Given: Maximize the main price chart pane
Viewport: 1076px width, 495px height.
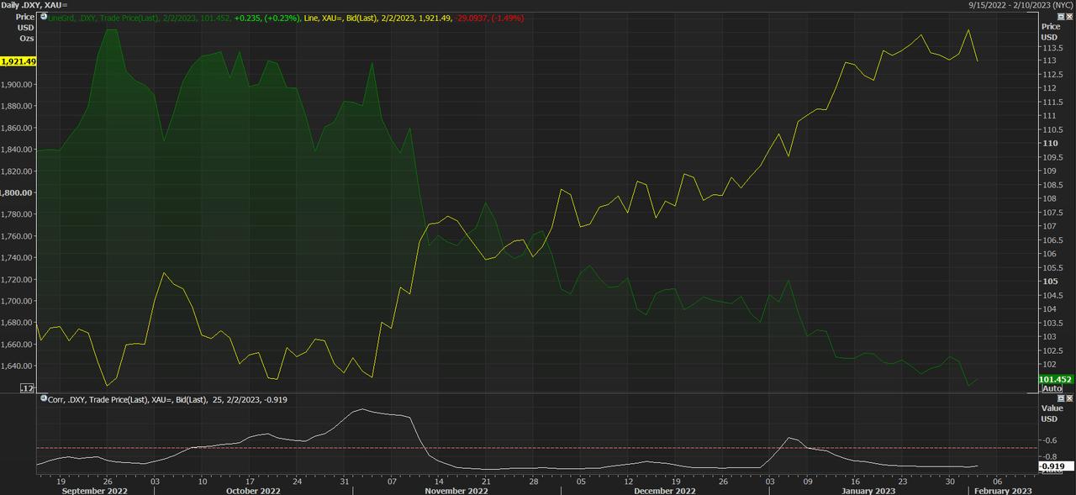Looking at the screenshot, I should (x=1060, y=16).
